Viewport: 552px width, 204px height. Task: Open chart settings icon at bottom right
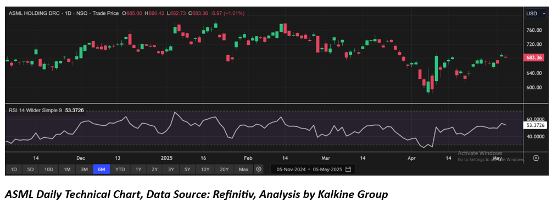536,158
